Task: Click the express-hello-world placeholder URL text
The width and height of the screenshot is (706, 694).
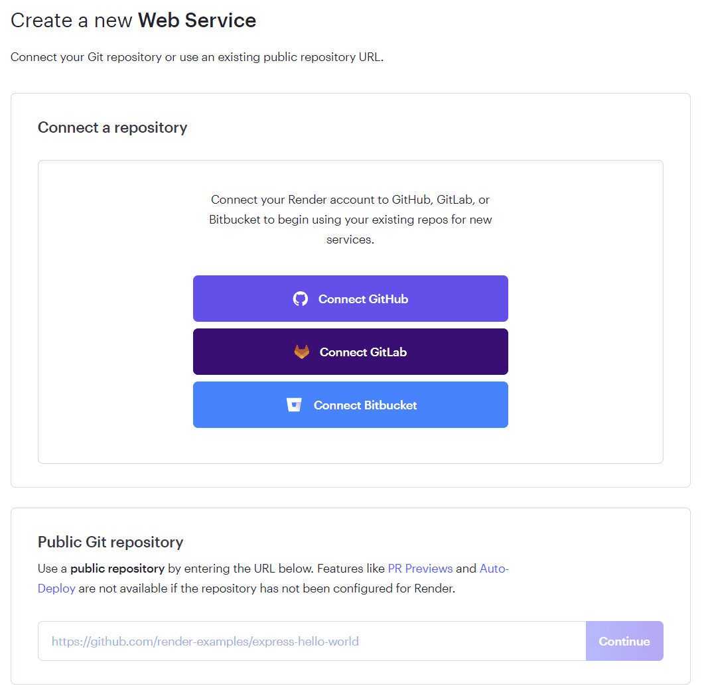Action: (x=205, y=642)
